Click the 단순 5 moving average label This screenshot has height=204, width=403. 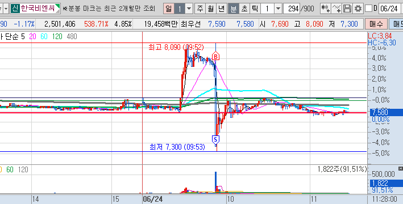pos(15,36)
